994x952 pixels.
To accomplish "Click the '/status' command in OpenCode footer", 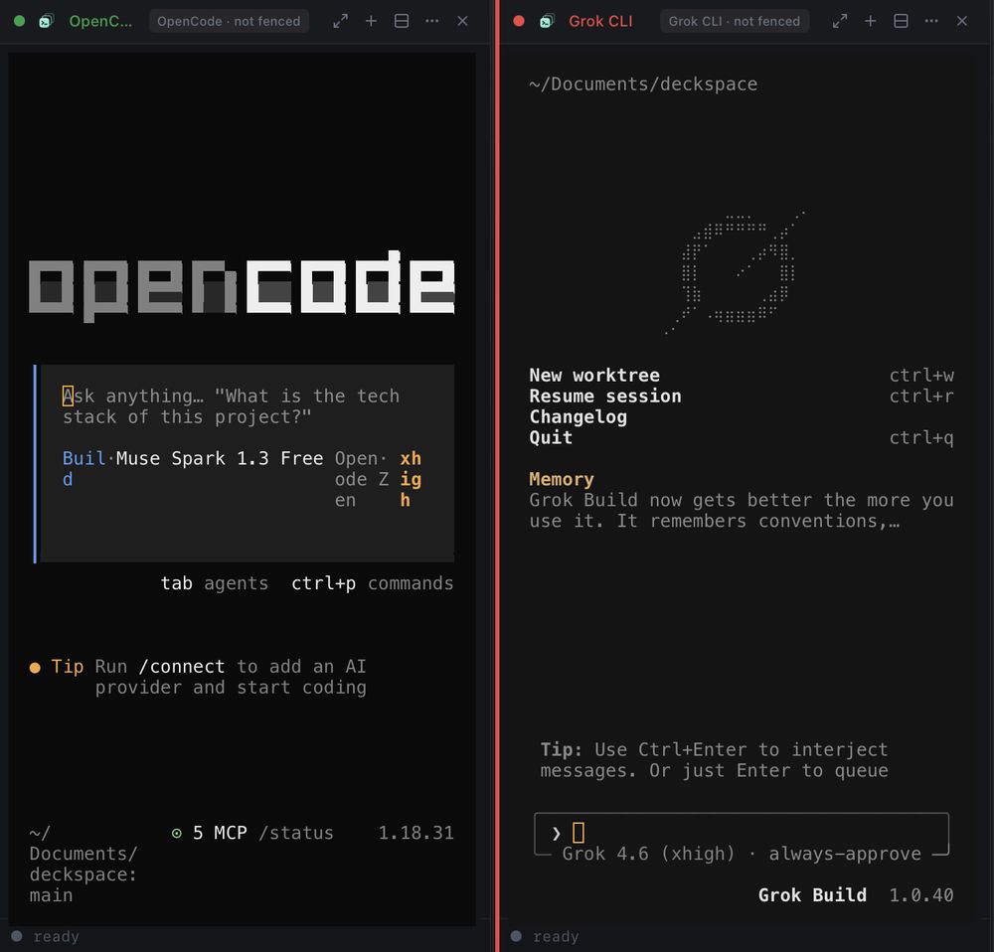I will coord(295,833).
